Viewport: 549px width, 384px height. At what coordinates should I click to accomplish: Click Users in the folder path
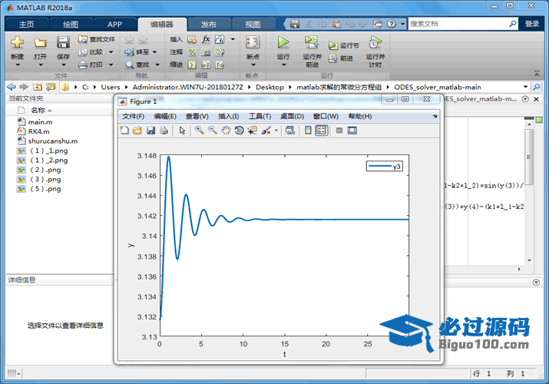(x=111, y=87)
